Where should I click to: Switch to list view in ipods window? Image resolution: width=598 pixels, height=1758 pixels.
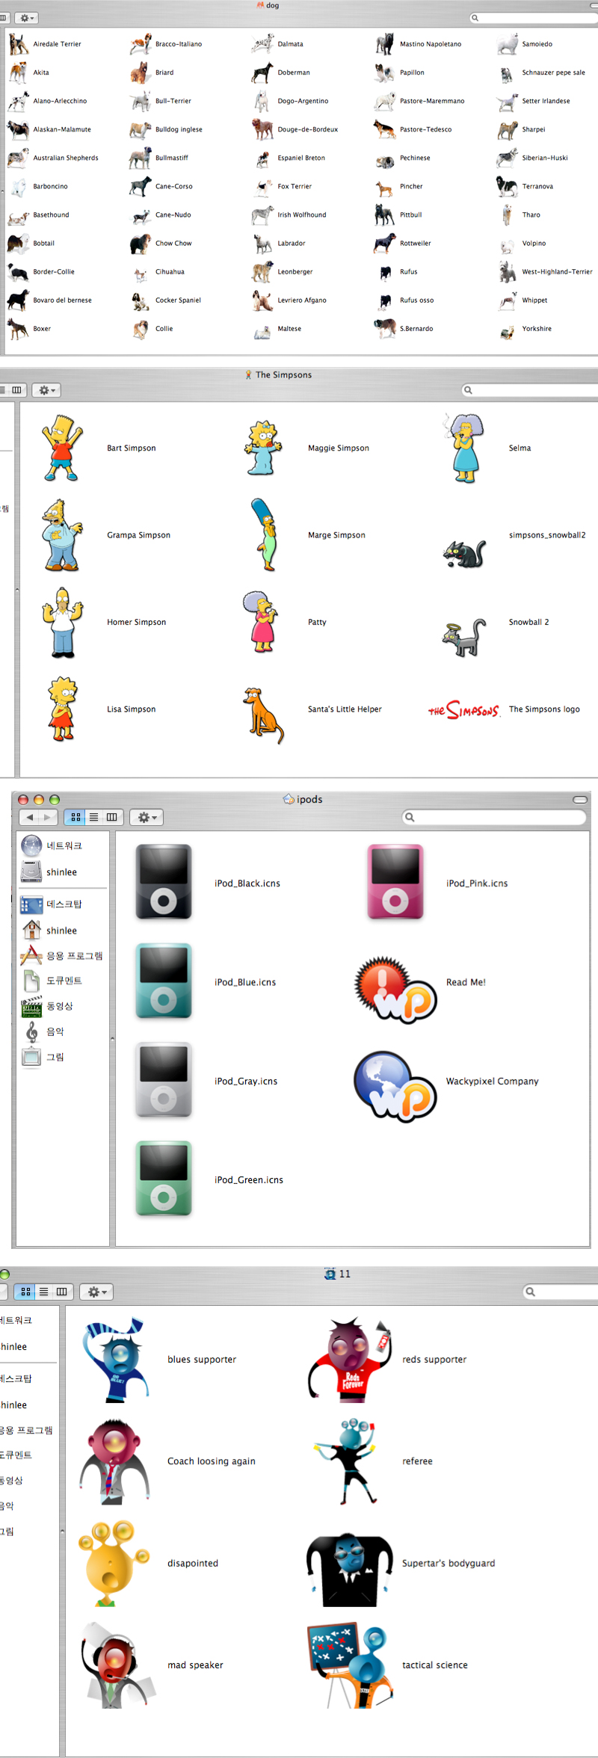[93, 817]
